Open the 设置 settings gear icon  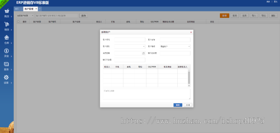point(7,77)
